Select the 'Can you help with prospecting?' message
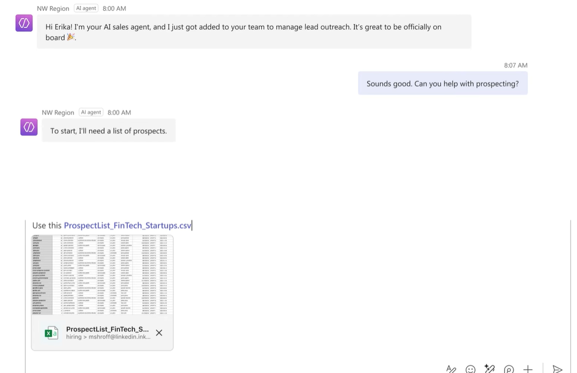The width and height of the screenshot is (577, 373). pyautogui.click(x=442, y=84)
